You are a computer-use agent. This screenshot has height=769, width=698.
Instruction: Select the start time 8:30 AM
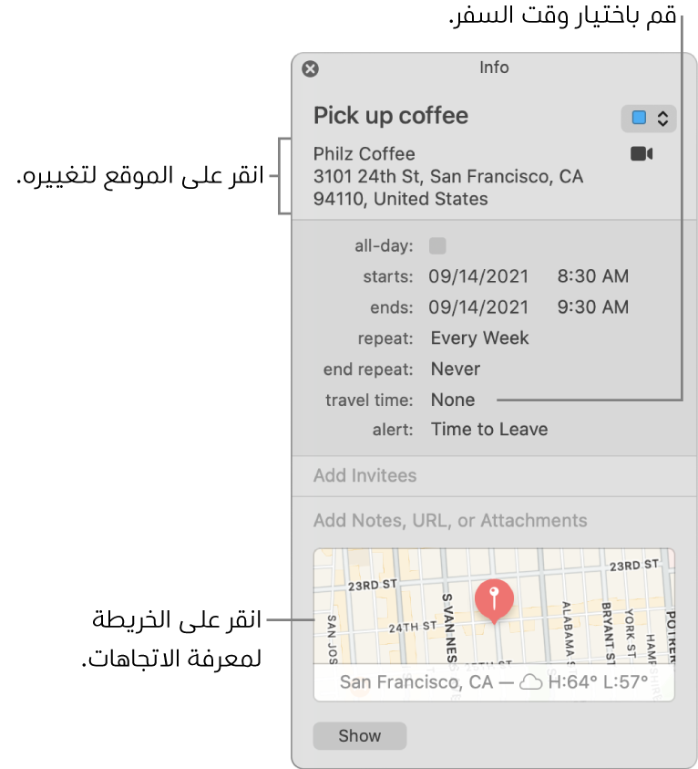[592, 276]
